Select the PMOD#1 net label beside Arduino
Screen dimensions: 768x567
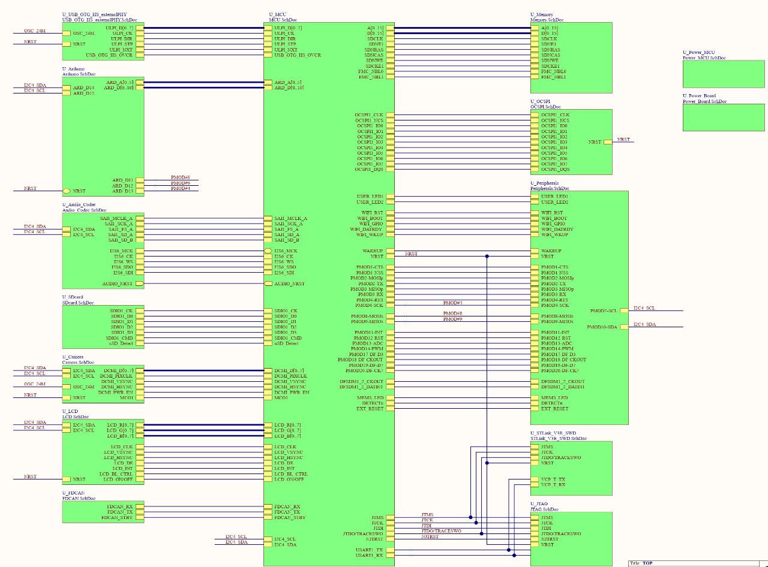pos(180,189)
